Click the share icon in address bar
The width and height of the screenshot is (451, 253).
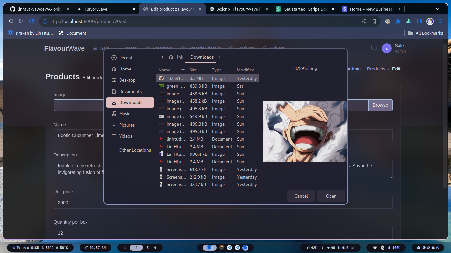coord(364,21)
